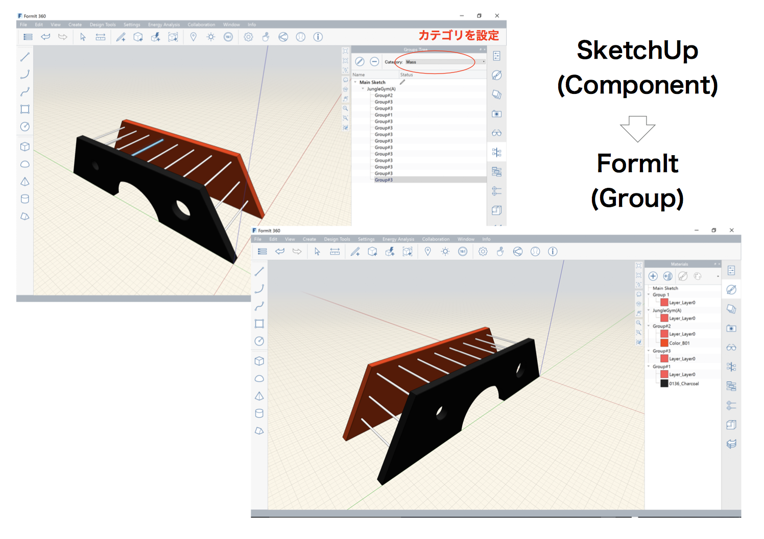Select the rectangle tool in the Materials window
Image resolution: width=764 pixels, height=539 pixels.
pyautogui.click(x=259, y=324)
